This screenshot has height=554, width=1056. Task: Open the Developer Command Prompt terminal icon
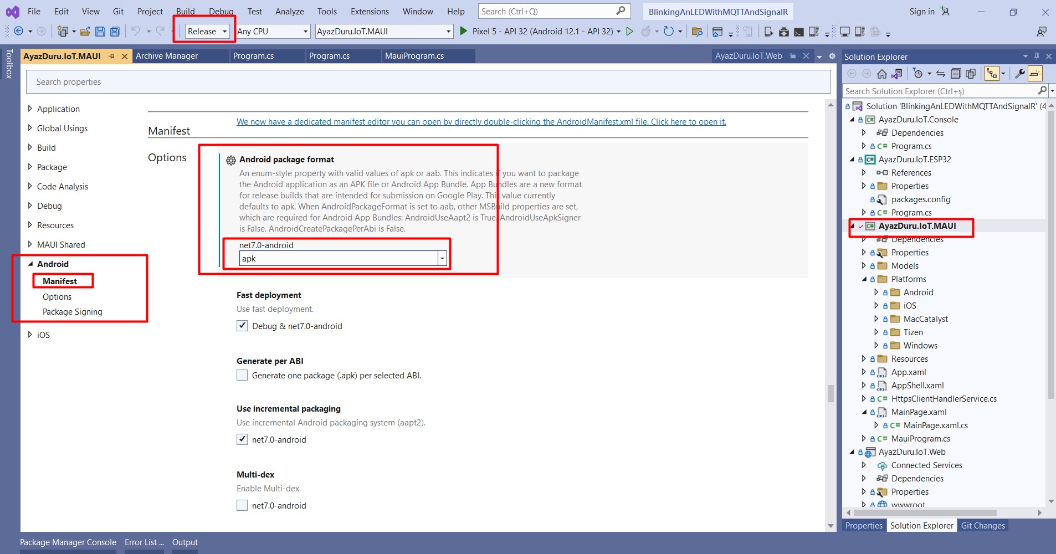click(799, 32)
